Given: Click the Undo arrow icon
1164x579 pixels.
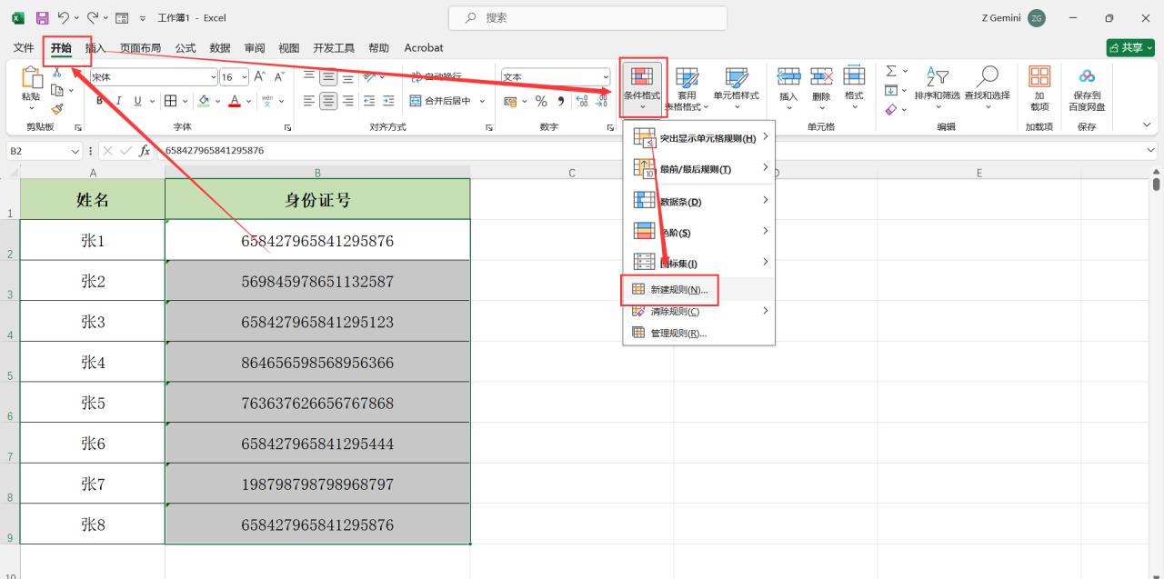Looking at the screenshot, I should tap(64, 18).
